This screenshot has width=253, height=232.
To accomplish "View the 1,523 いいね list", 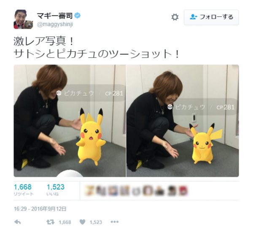I will click(56, 190).
